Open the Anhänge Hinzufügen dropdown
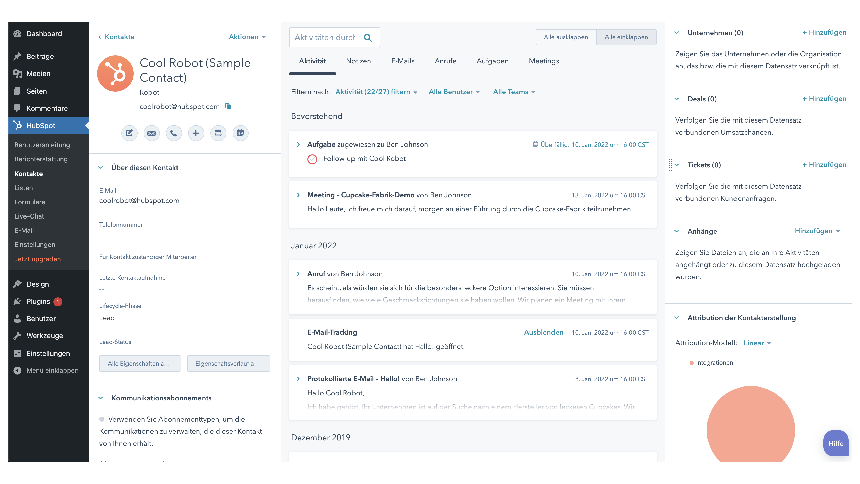 tap(817, 231)
